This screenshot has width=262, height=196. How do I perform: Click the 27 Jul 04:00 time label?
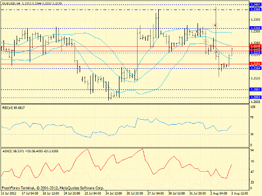[156, 193]
